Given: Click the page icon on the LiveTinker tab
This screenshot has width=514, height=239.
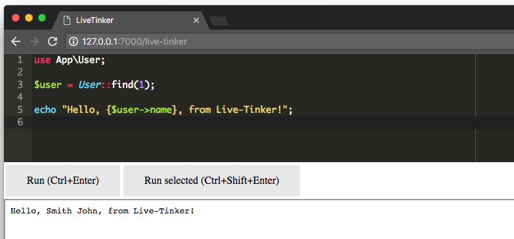Looking at the screenshot, I should [66, 20].
